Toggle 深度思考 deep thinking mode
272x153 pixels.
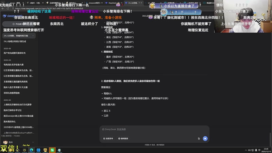108,138
